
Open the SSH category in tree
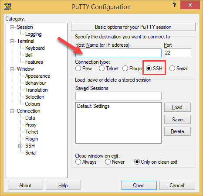[x=30, y=146]
